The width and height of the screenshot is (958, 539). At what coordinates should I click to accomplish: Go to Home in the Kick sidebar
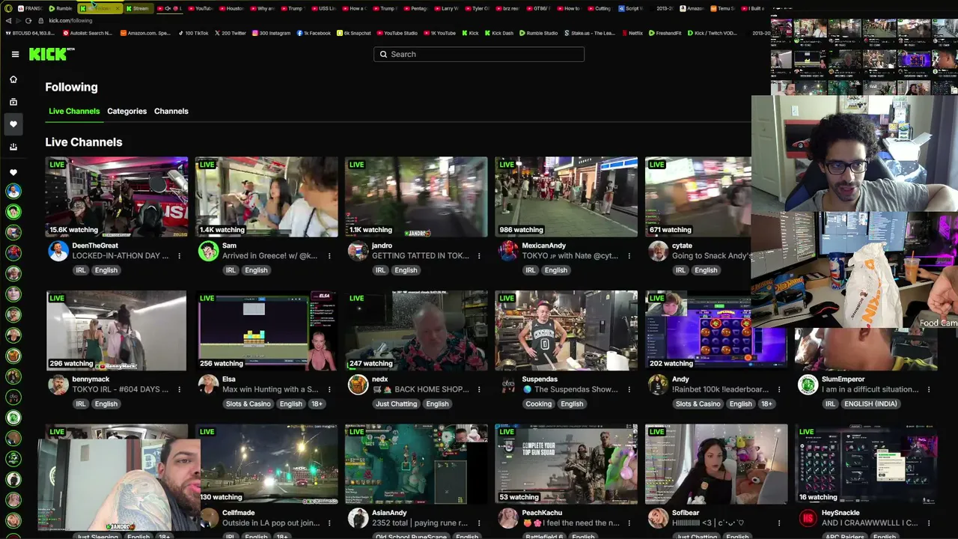click(x=13, y=79)
